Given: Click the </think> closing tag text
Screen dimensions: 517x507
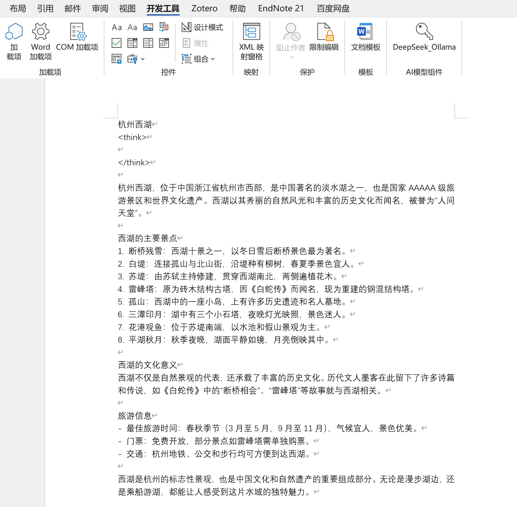Looking at the screenshot, I should click(x=134, y=162).
